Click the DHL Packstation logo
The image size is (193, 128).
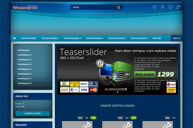pyautogui.click(x=171, y=90)
